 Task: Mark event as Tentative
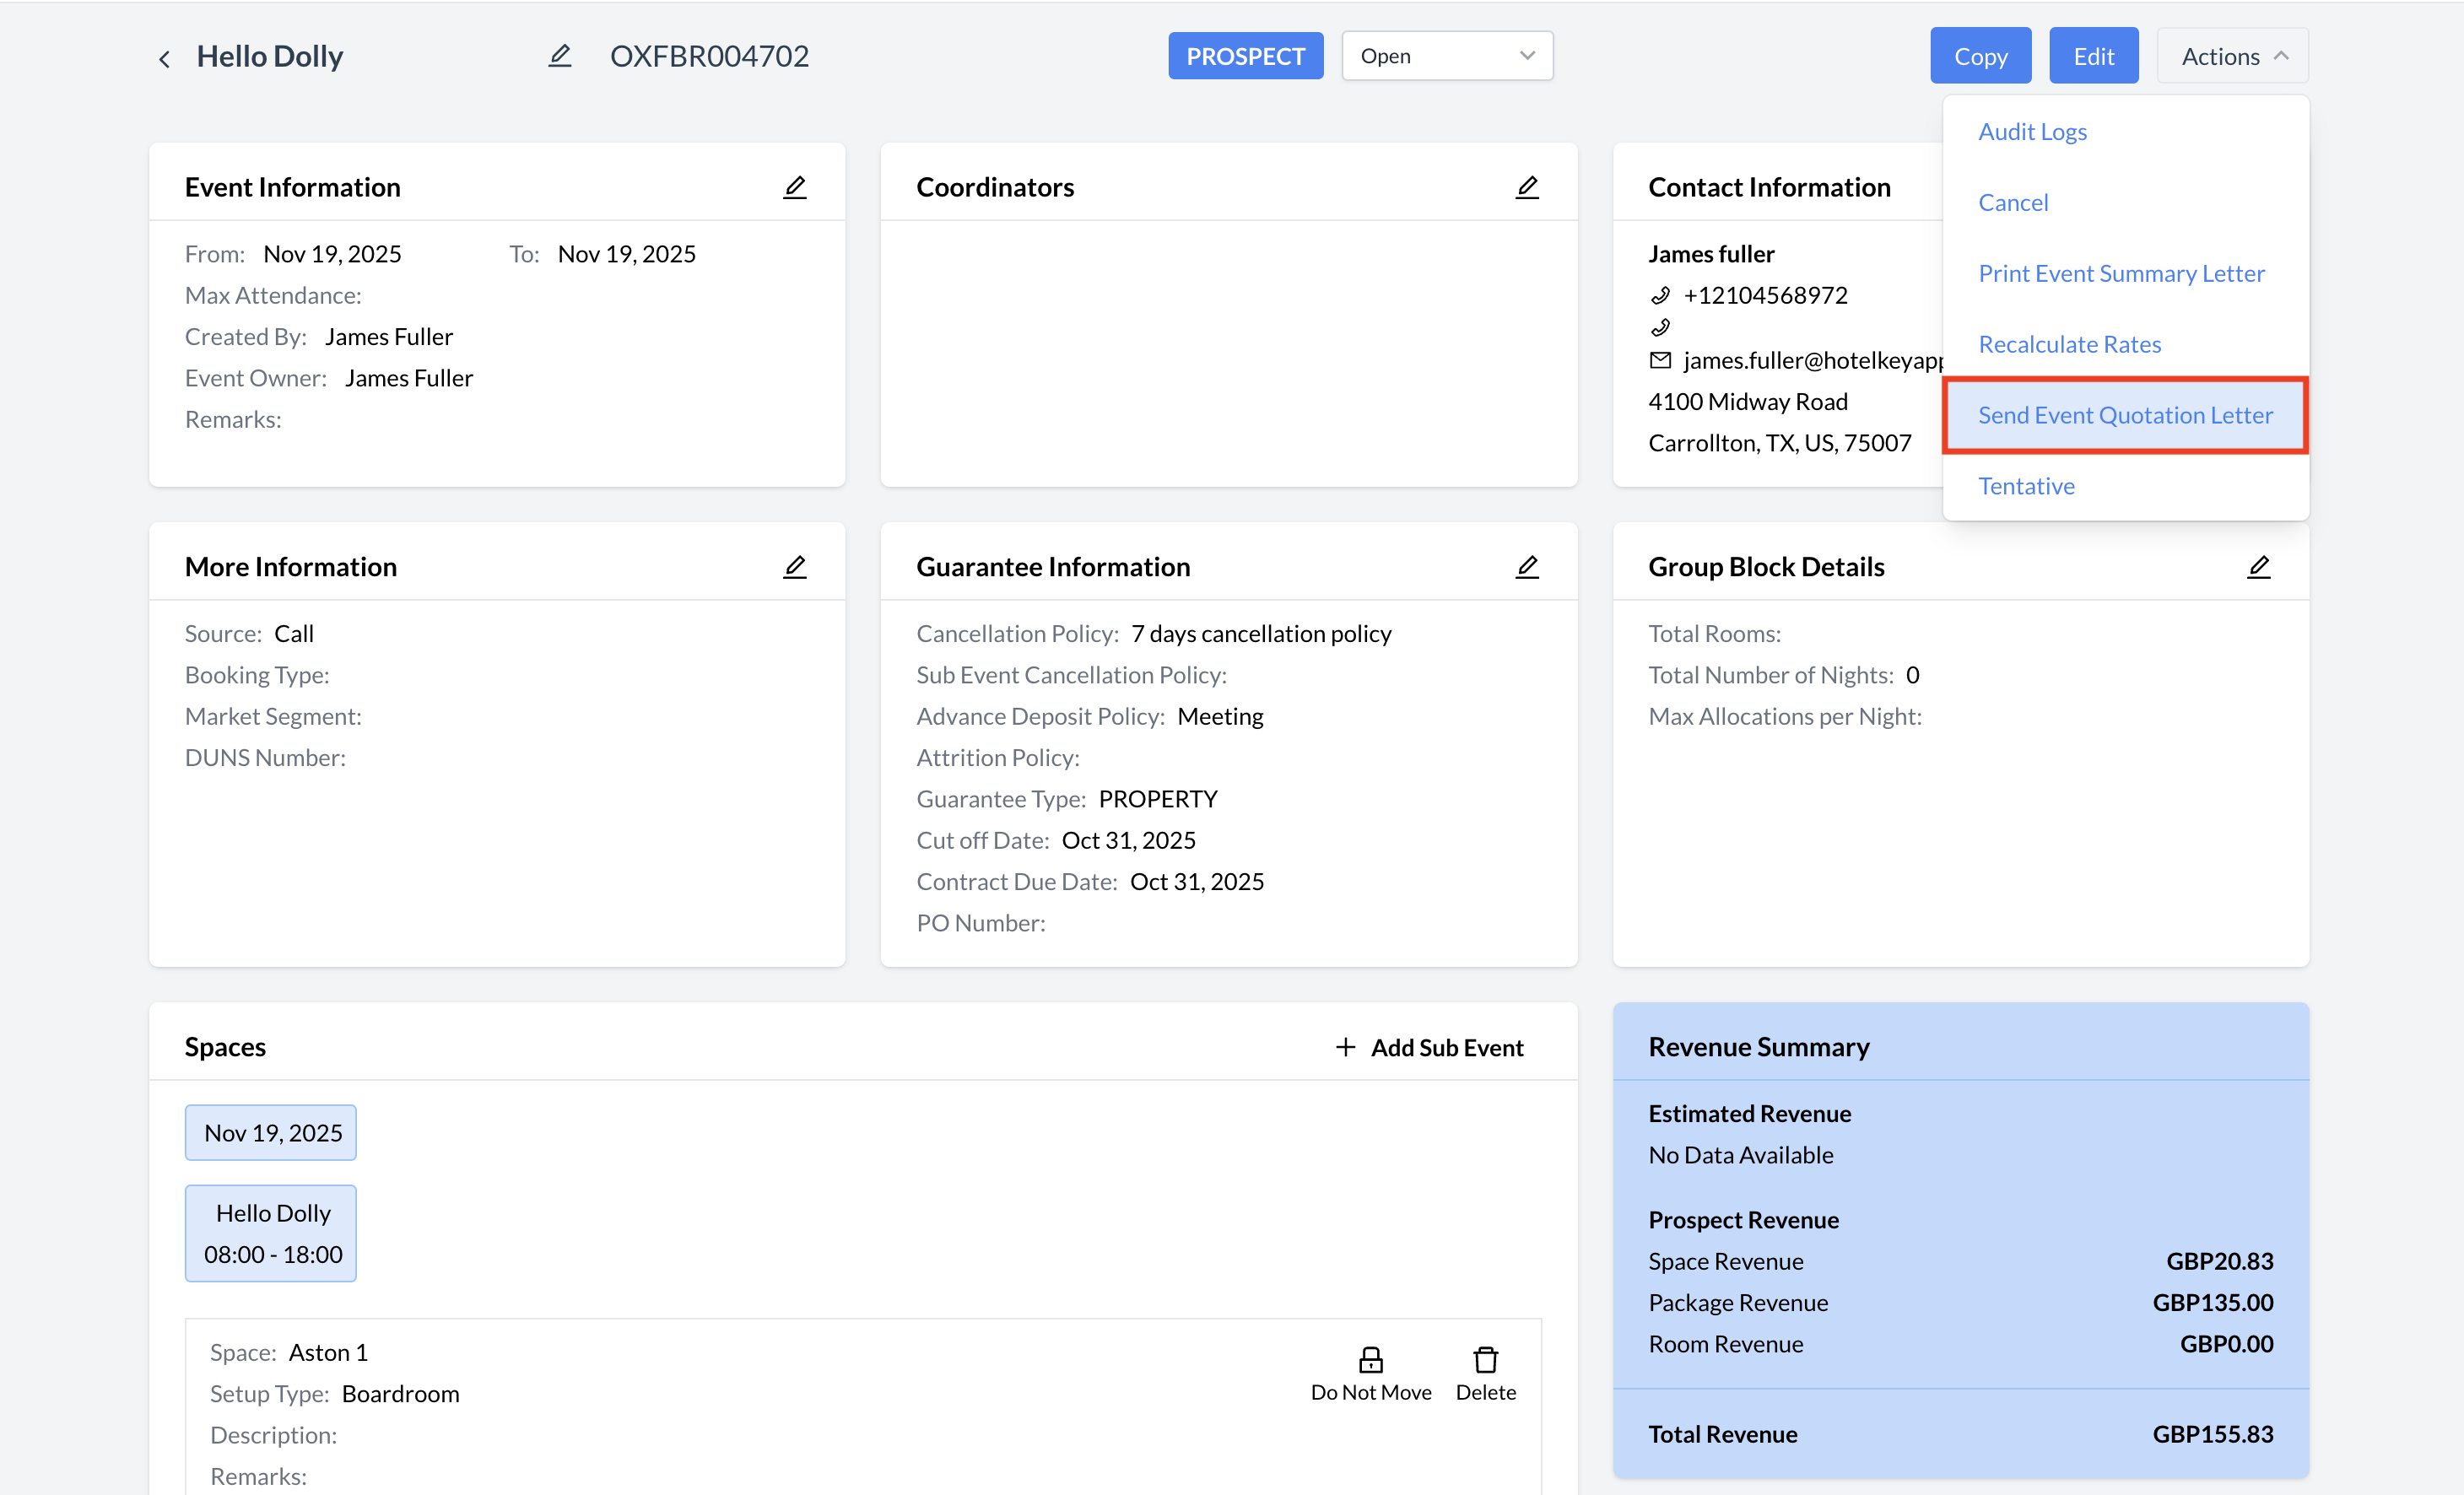click(x=2026, y=486)
